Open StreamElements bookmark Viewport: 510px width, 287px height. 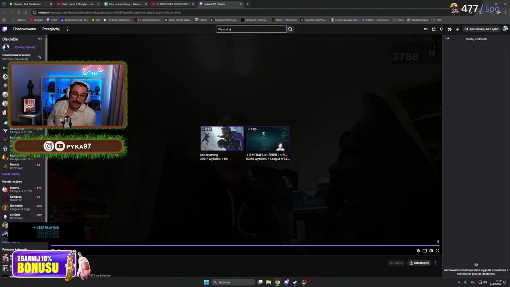[75, 20]
